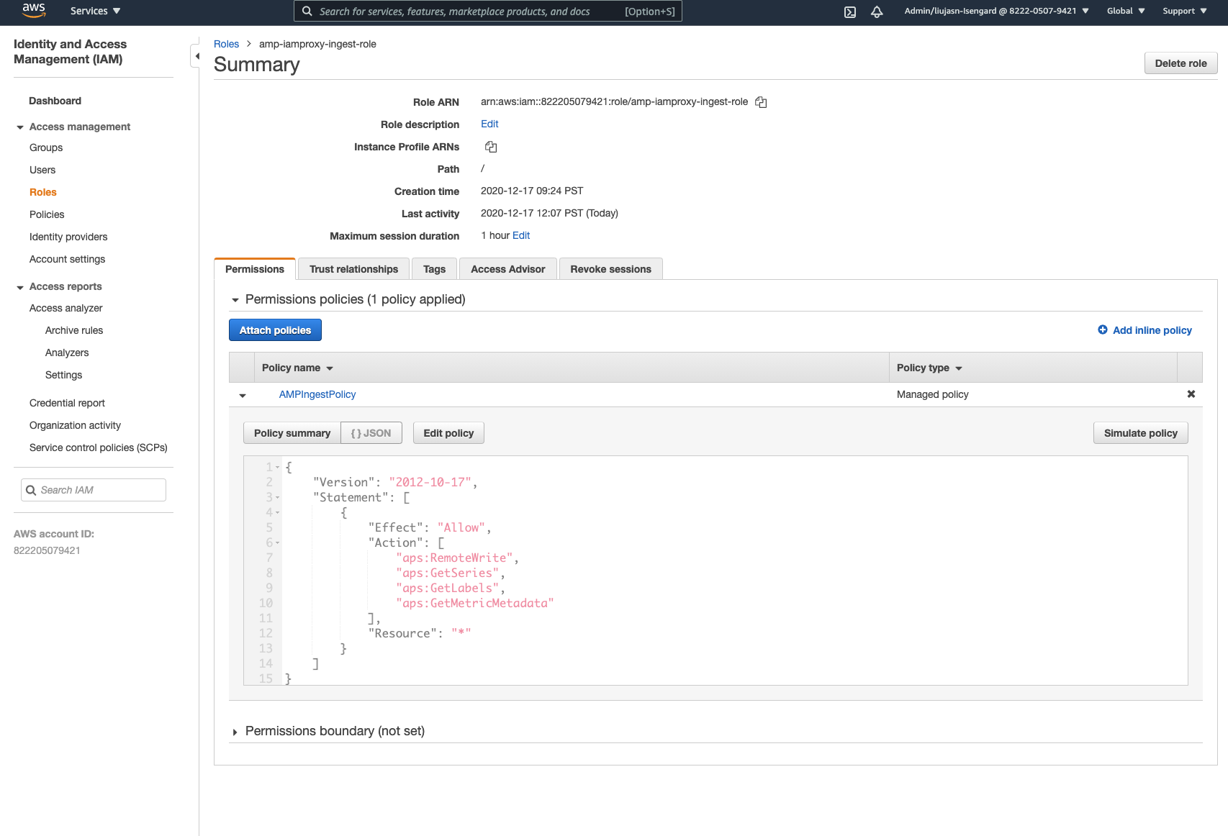
Task: Click Add inline policy link
Action: click(x=1152, y=330)
